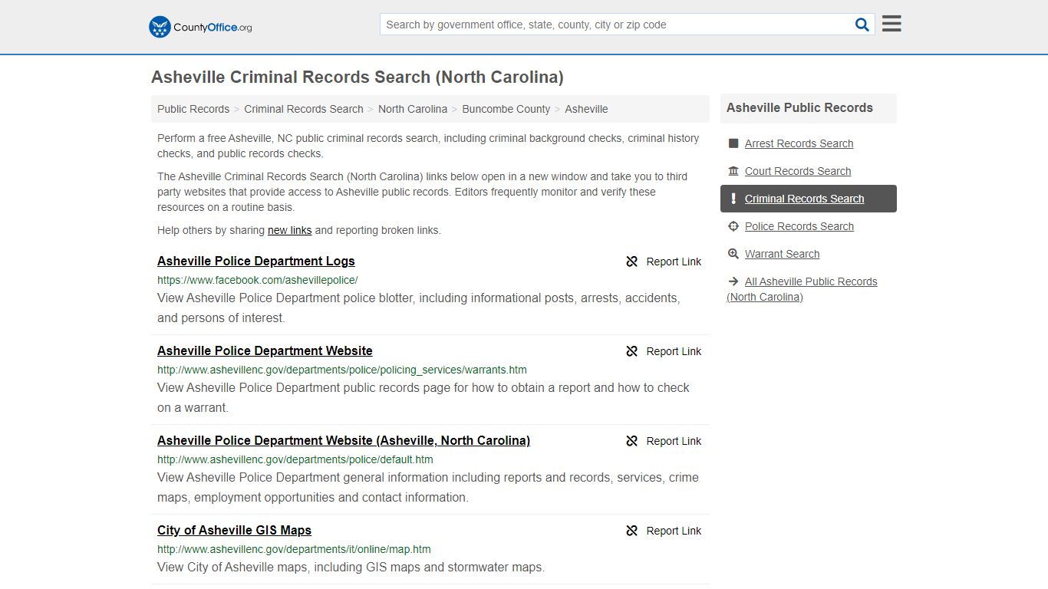Click the Warrant Search magnifier icon
1048x589 pixels.
point(733,254)
